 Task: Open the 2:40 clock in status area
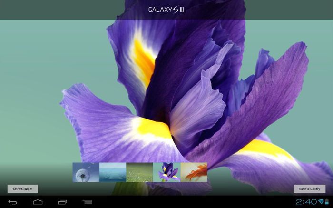(306, 202)
